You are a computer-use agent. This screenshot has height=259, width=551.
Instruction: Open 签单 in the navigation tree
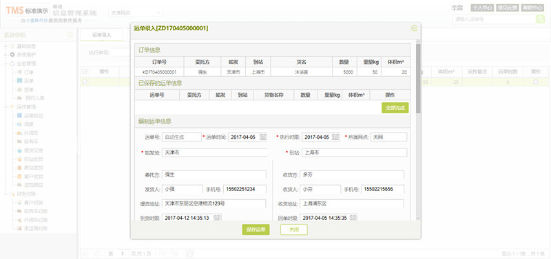point(29,90)
